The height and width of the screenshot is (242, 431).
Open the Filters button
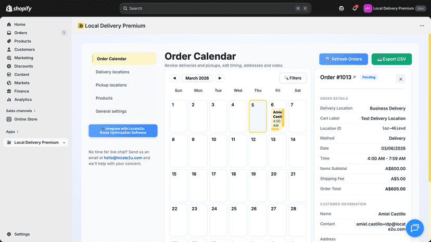click(x=293, y=78)
